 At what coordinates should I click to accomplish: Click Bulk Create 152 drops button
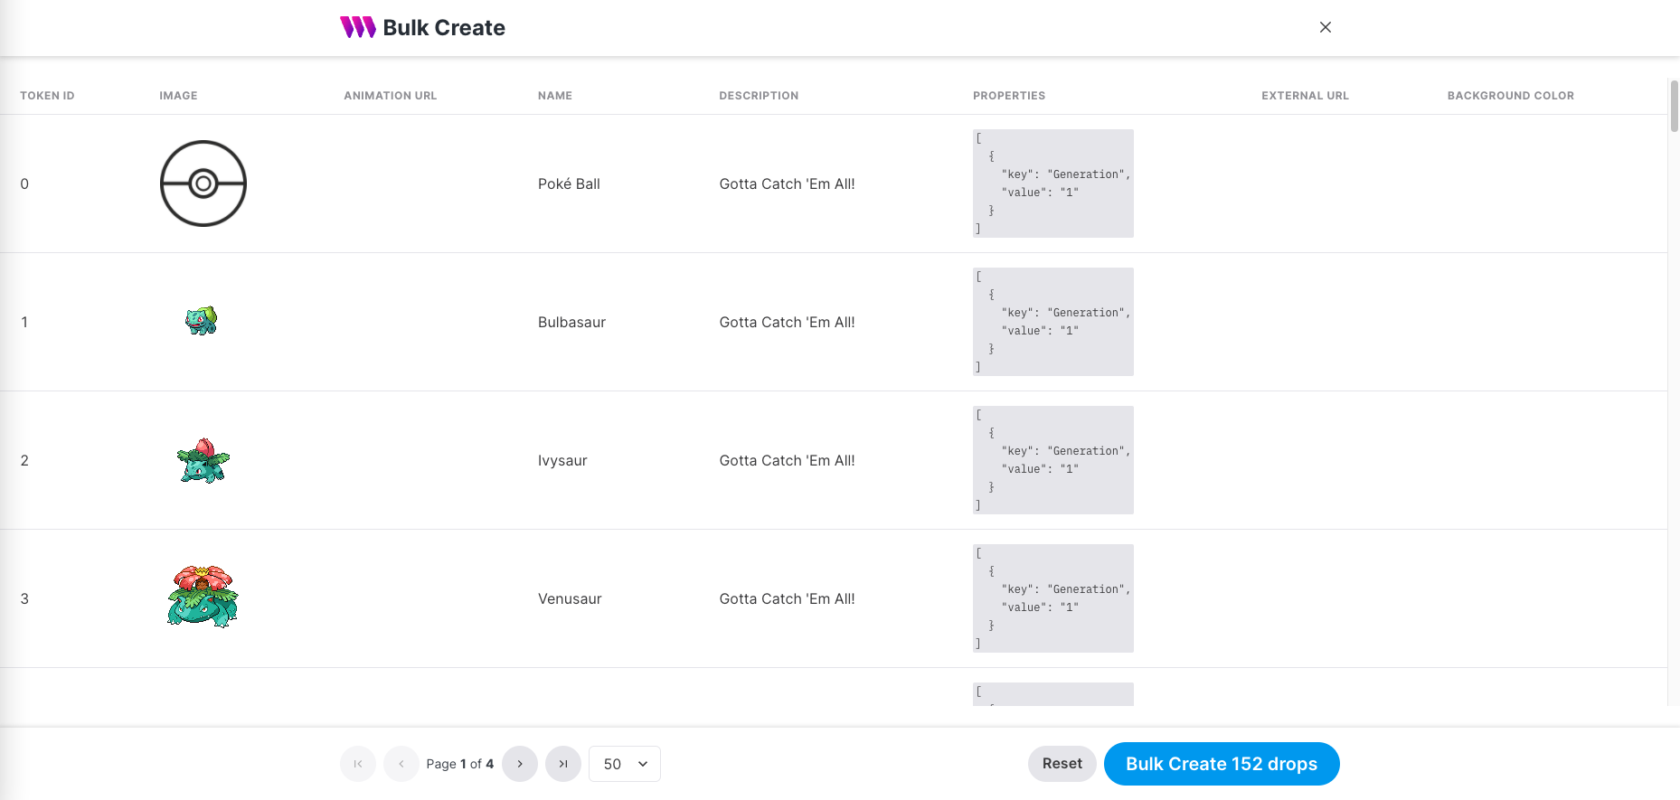click(1222, 764)
